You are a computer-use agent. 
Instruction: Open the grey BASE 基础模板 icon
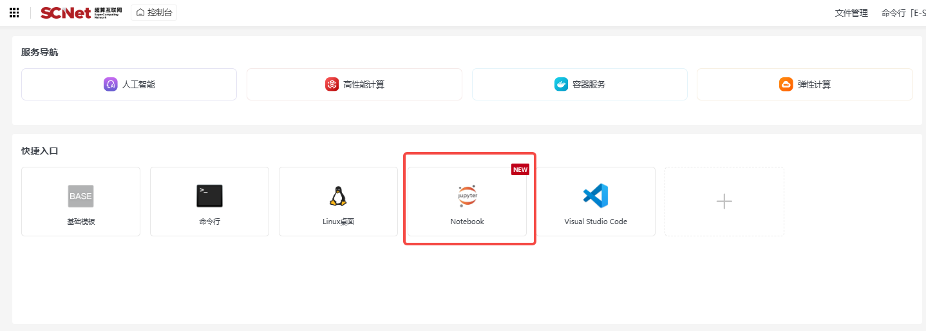tap(80, 196)
